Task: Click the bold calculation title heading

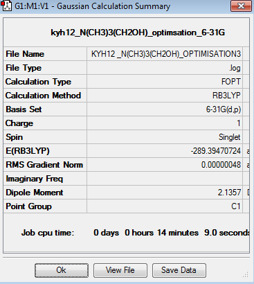Action: 138,33
